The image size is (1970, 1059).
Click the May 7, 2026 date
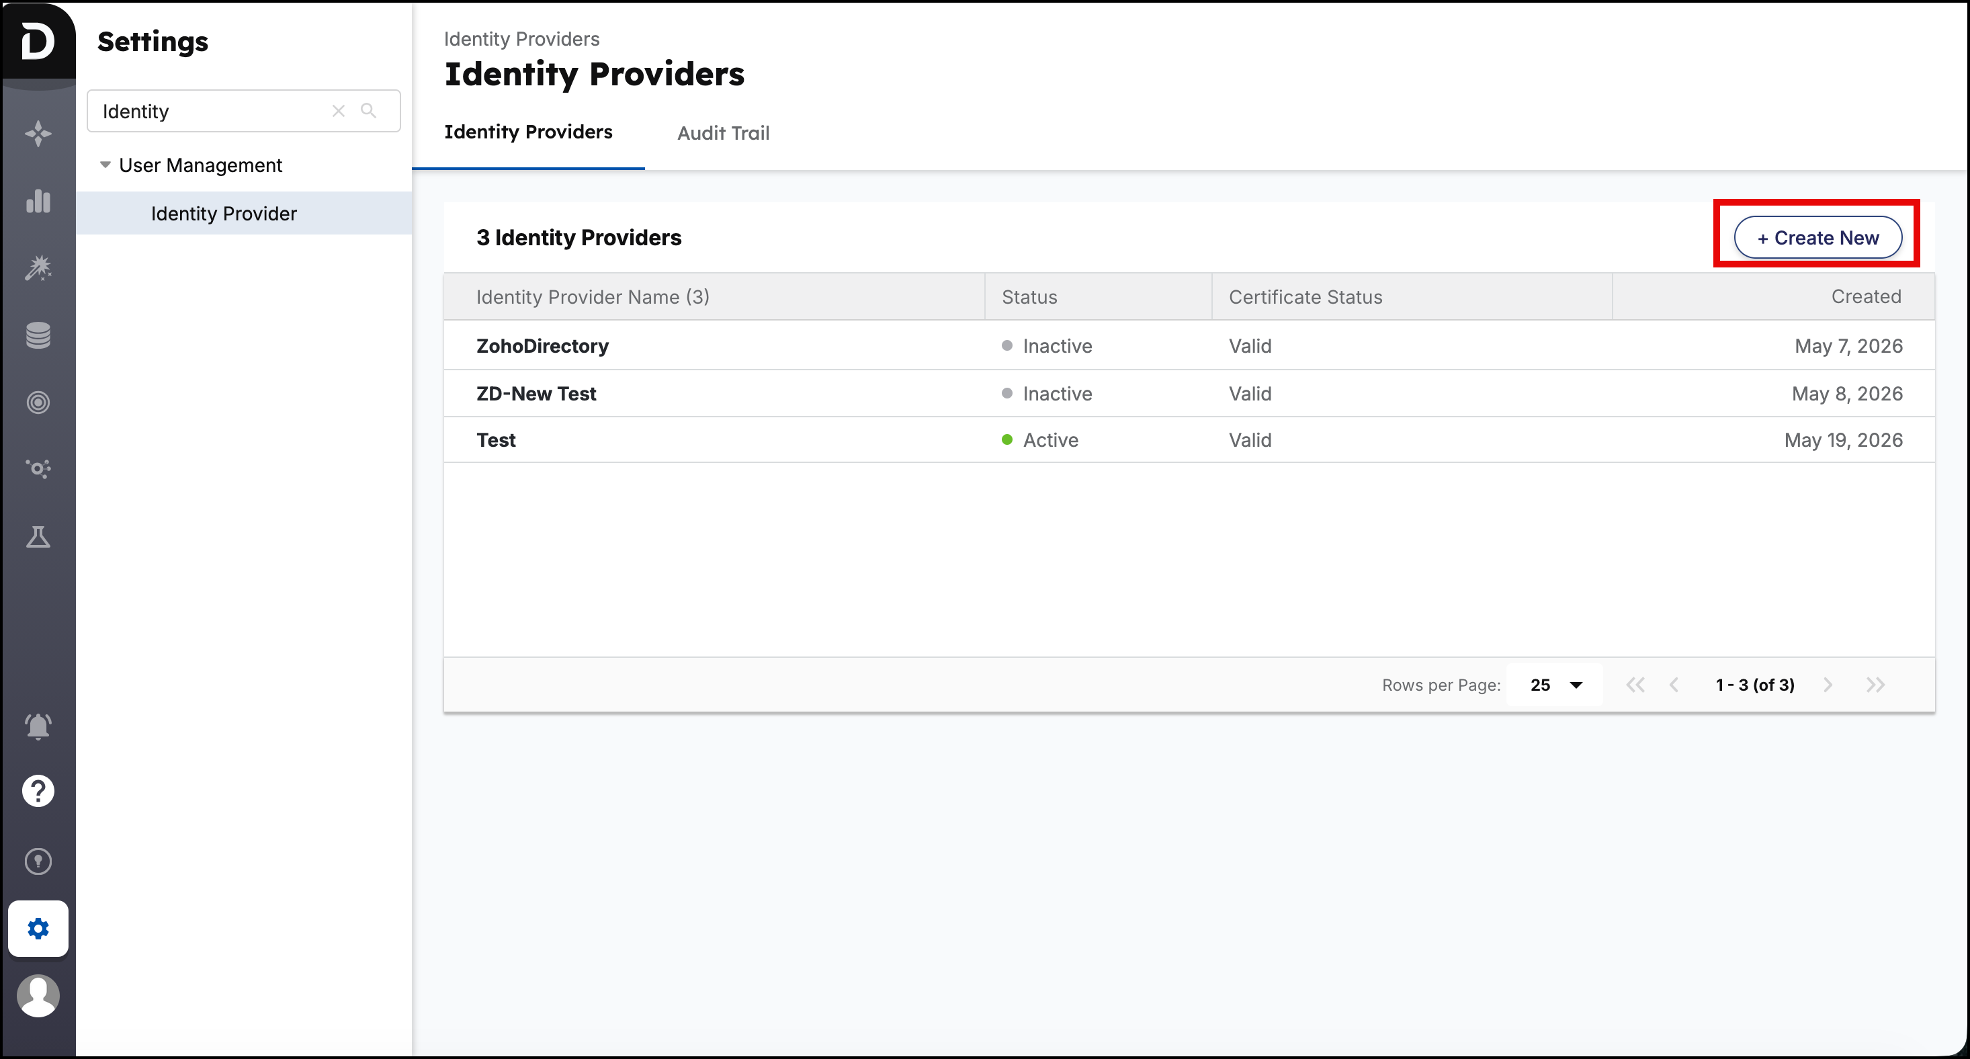click(1848, 346)
